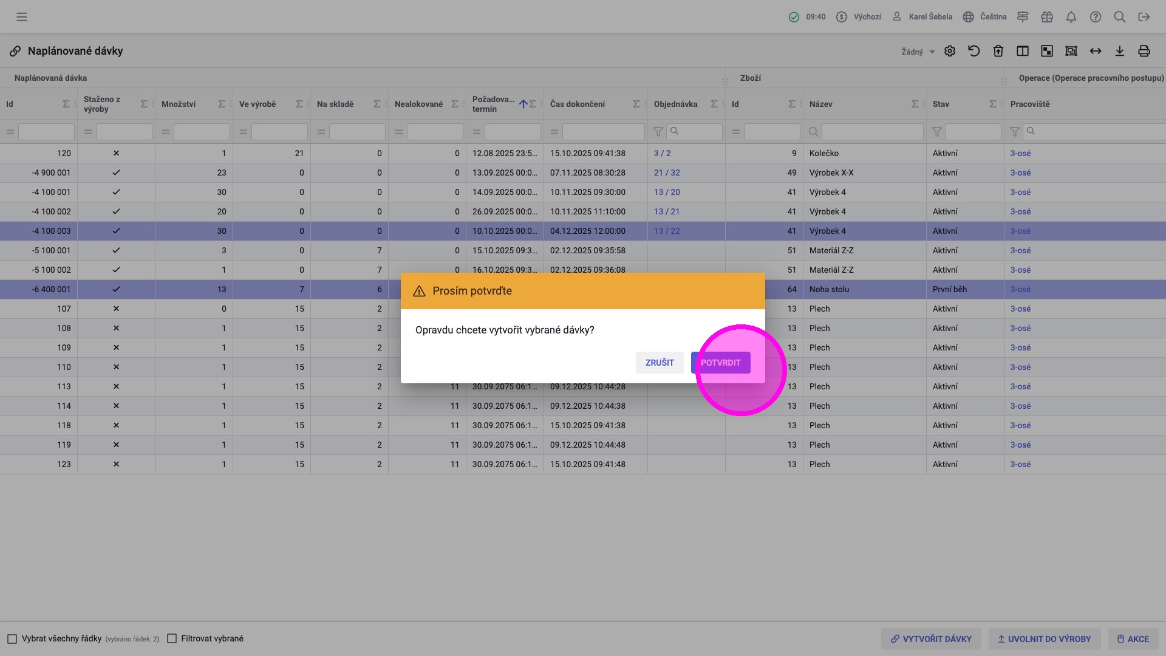The width and height of the screenshot is (1166, 656).
Task: Click the Název filter input field
Action: tap(872, 132)
